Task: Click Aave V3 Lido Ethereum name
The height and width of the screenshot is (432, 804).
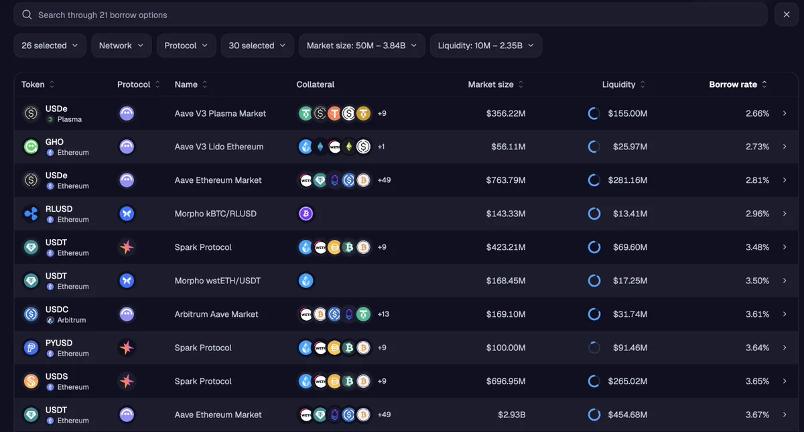Action: (219, 147)
